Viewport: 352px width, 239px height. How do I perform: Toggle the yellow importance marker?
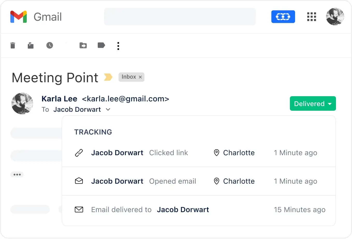(108, 77)
